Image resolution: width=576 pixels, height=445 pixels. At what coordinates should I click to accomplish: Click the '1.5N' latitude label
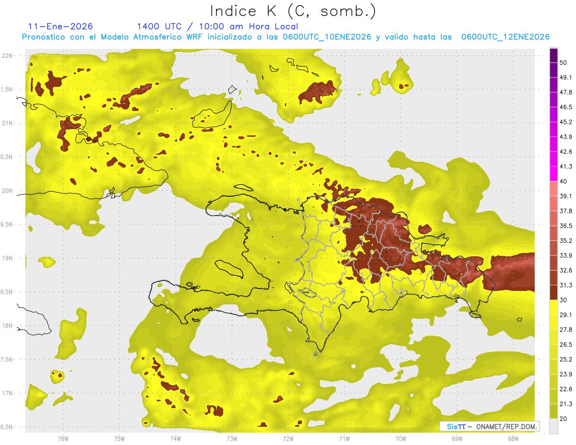click(x=7, y=90)
